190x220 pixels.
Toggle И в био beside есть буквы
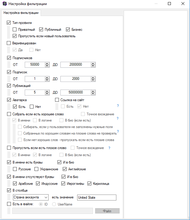click(59, 162)
